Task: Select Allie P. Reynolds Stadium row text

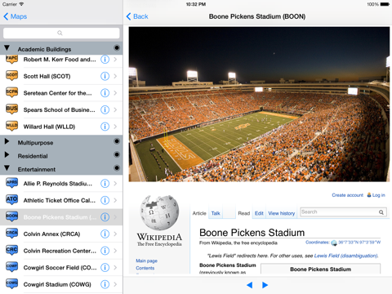Action: tap(58, 184)
